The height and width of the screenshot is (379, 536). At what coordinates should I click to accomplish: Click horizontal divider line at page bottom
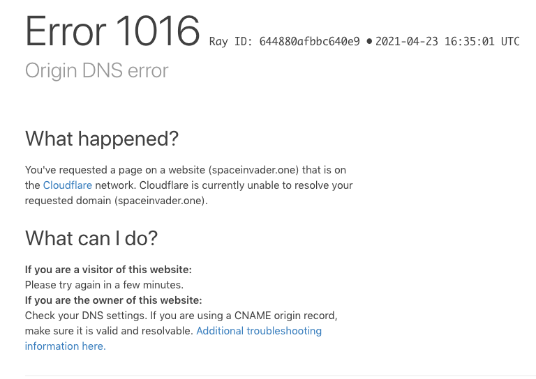pyautogui.click(x=281, y=376)
